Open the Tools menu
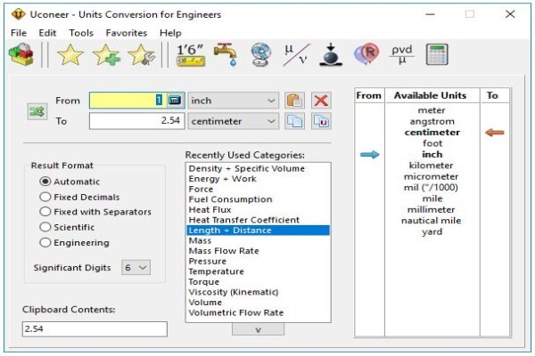Viewport: 535px width, 356px height. pos(81,33)
